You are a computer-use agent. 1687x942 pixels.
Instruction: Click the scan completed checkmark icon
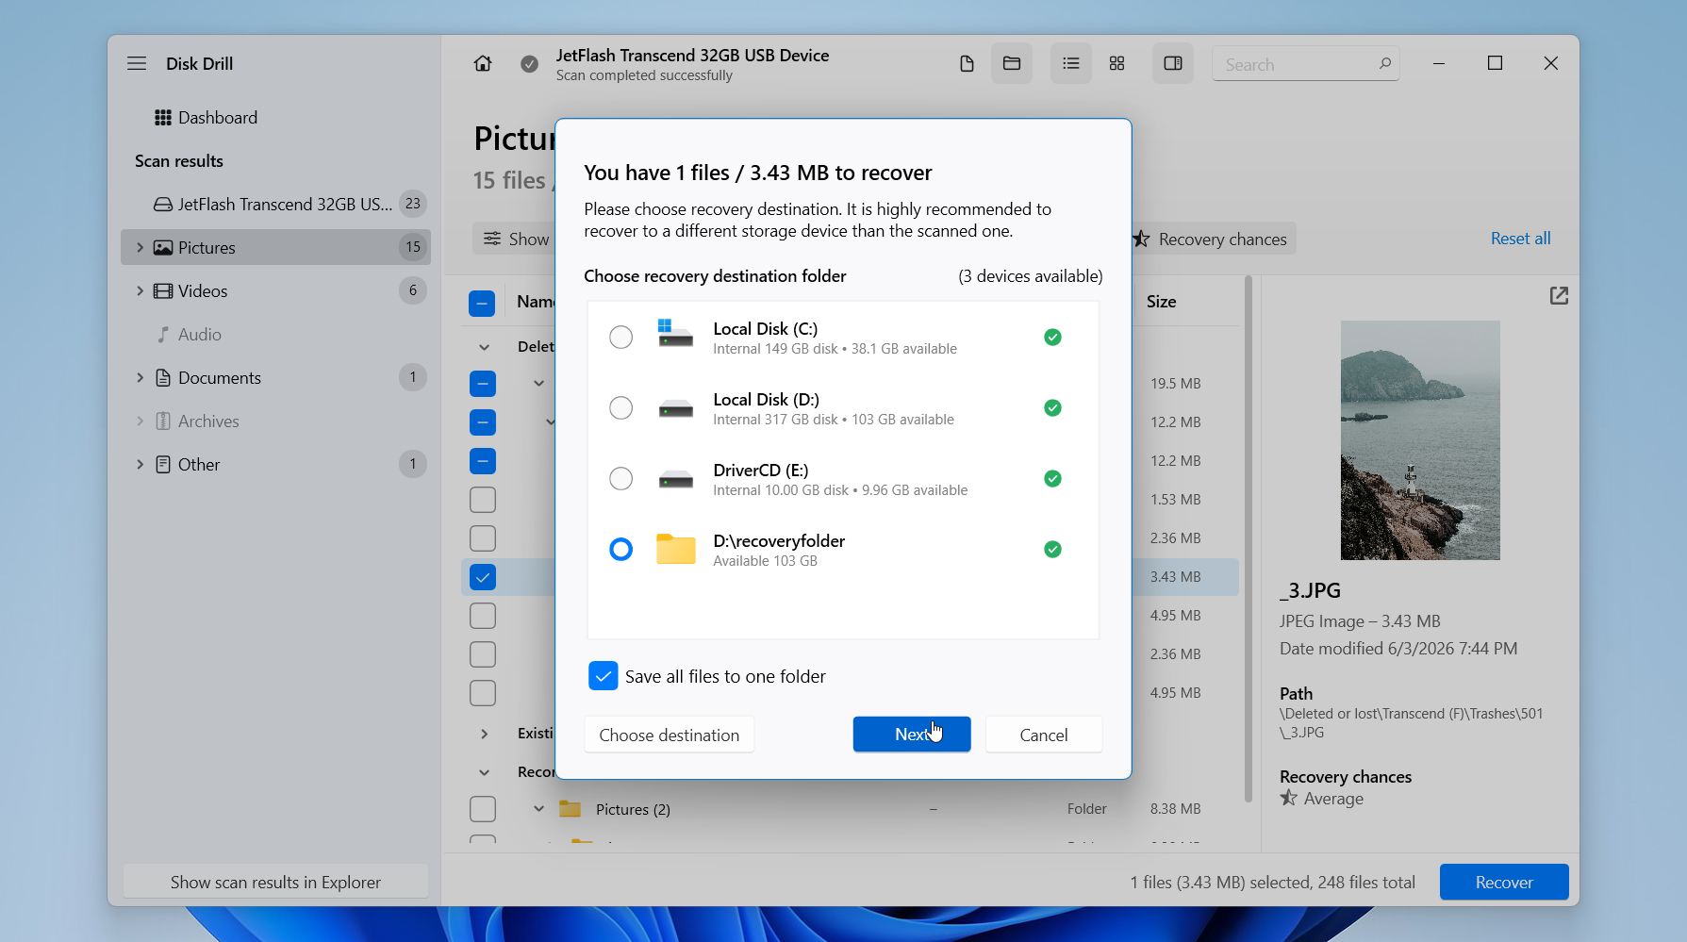tap(530, 64)
